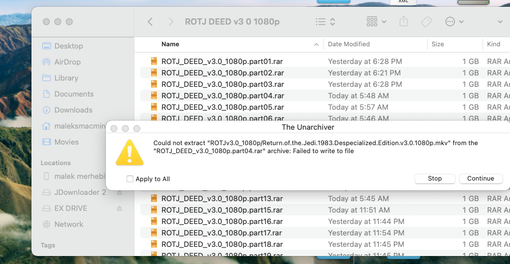
Task: Click Stop in The Unarchiver dialog
Action: tap(434, 179)
